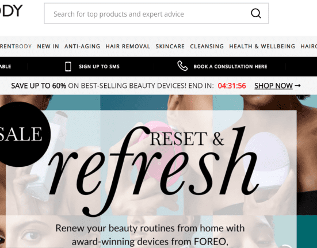The image size is (317, 248).
Task: Click Sign Up To SMS link
Action: click(x=99, y=67)
